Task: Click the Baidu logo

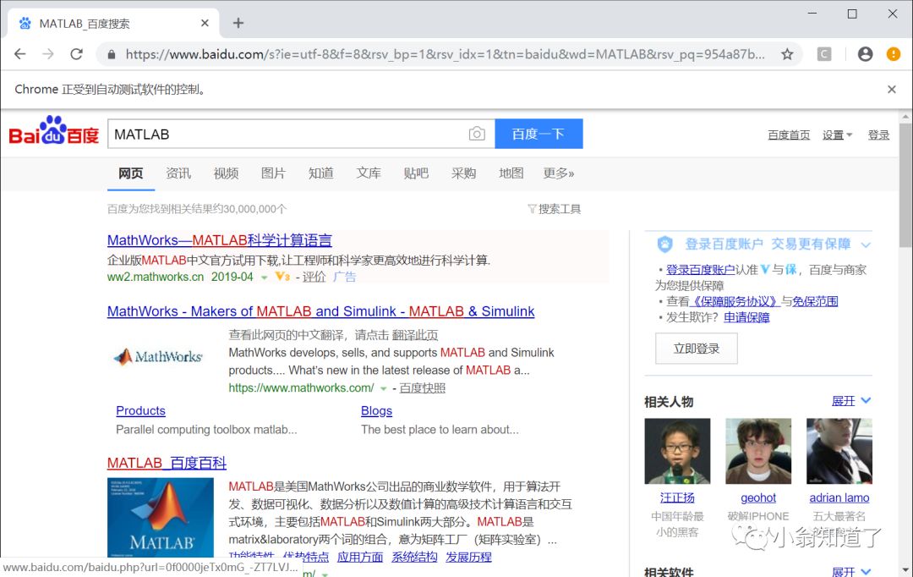Action: tap(53, 130)
